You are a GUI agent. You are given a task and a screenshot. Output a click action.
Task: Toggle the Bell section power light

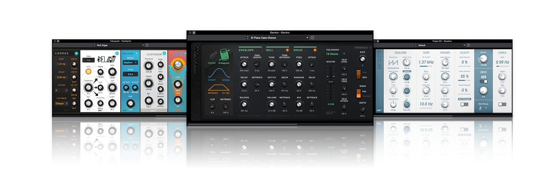[x=287, y=50]
